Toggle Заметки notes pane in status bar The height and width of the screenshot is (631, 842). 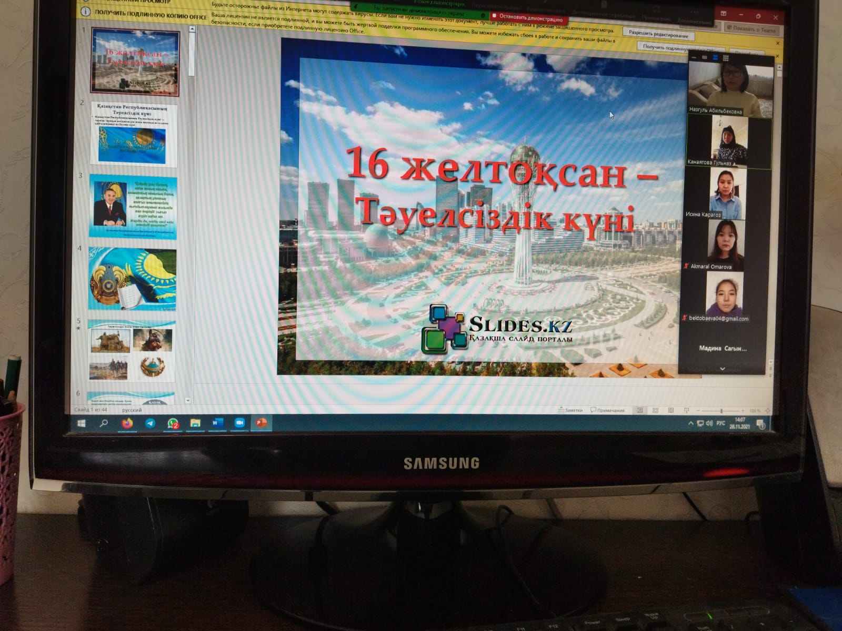(570, 410)
